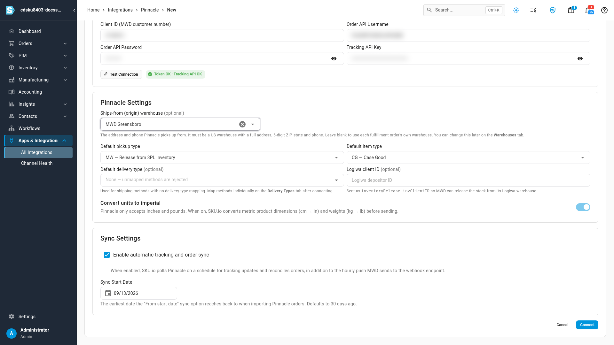Screen dimensions: 614x345
Task: Uncheck Enable automatic tracking and order sync
Action: (x=107, y=255)
